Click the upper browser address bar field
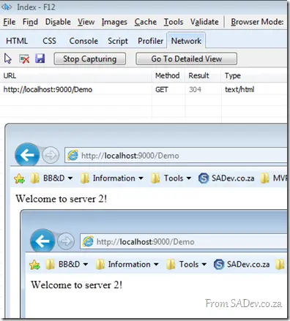The width and height of the screenshot is (290, 321). coord(176,155)
